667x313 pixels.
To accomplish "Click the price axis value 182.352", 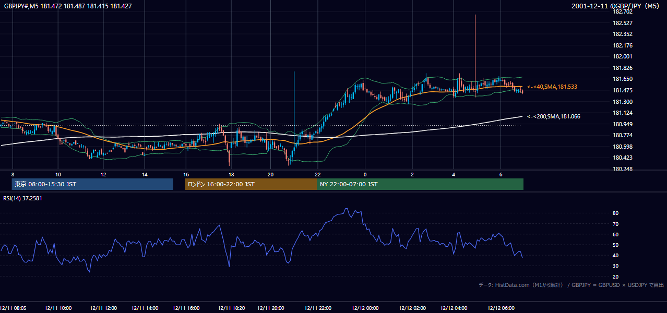I will tap(623, 34).
